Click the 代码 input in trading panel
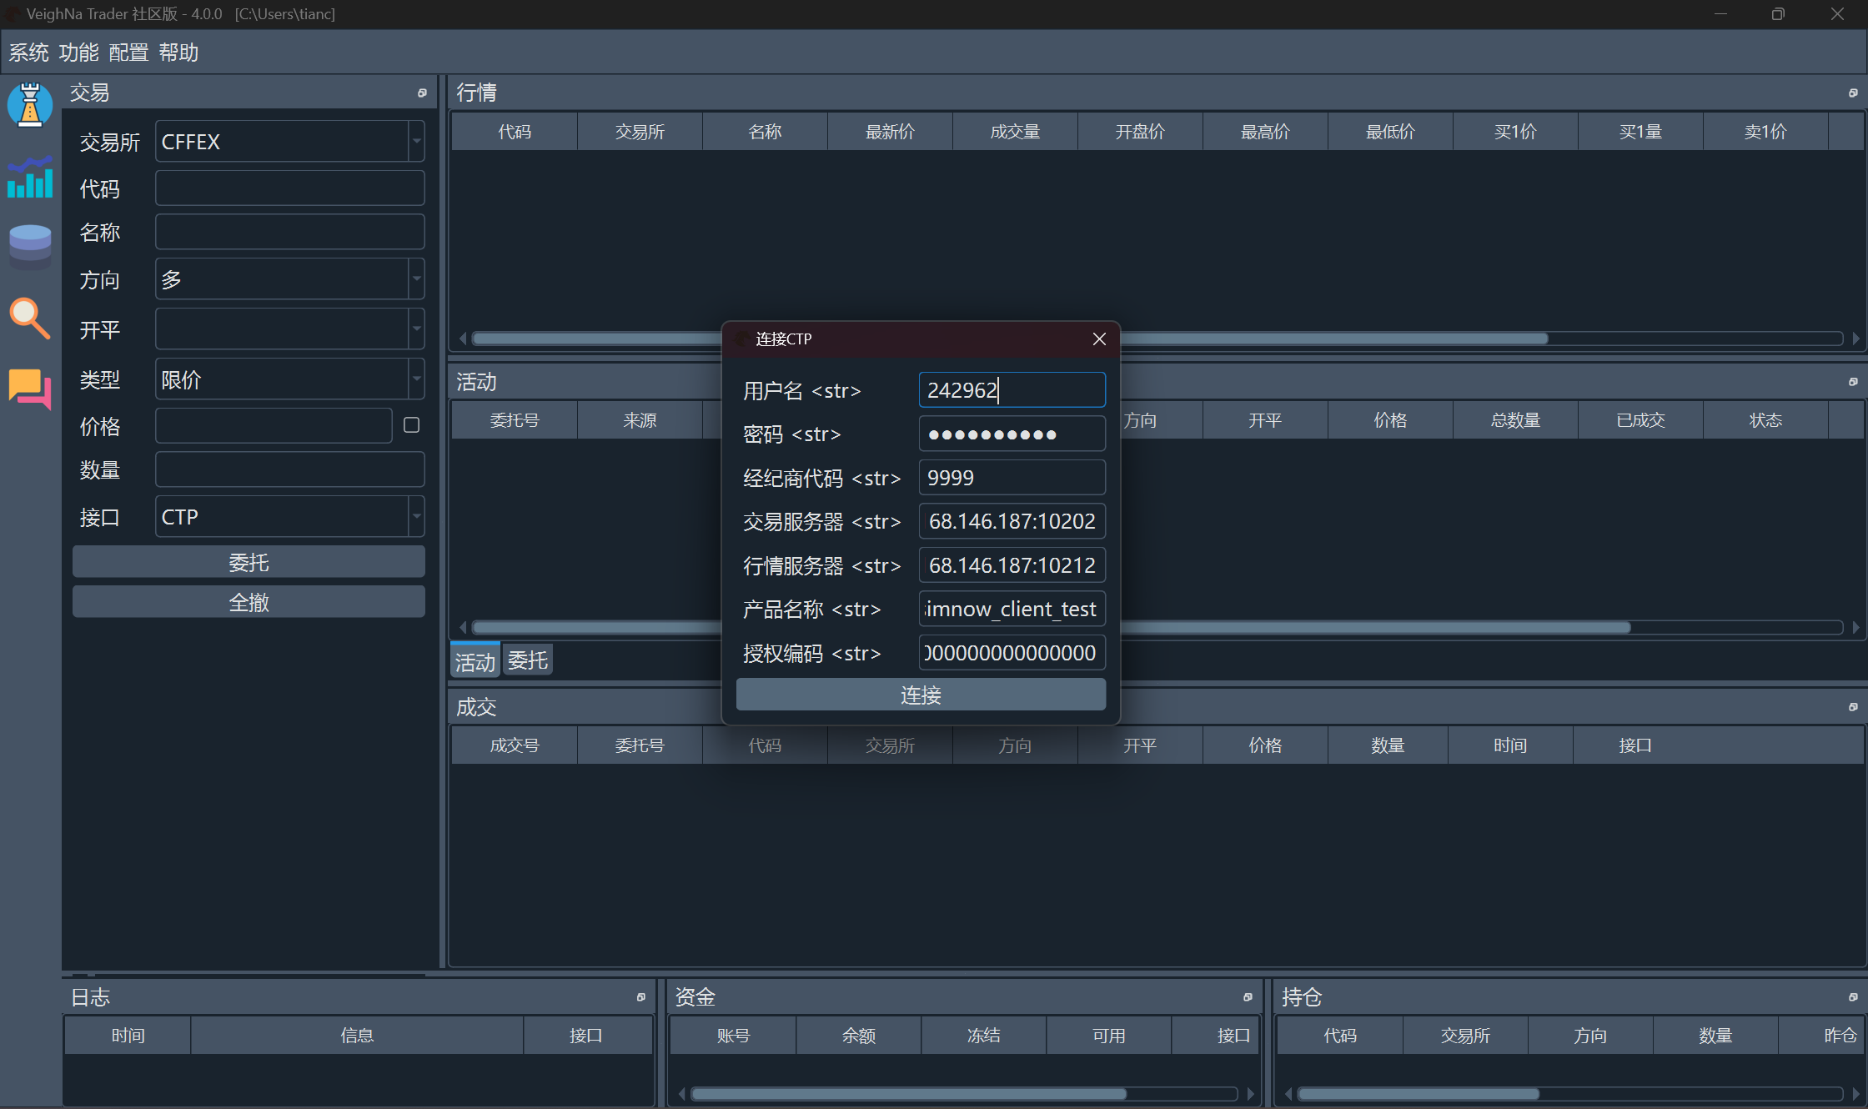This screenshot has height=1109, width=1868. (290, 188)
